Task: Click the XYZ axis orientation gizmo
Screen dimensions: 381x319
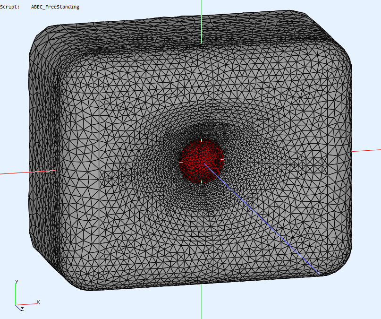Action: (27, 296)
